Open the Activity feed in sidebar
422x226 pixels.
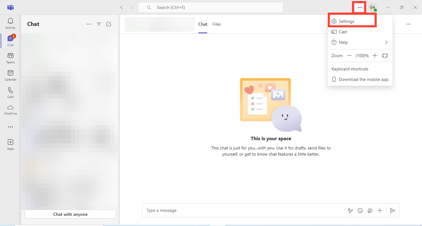tap(11, 23)
